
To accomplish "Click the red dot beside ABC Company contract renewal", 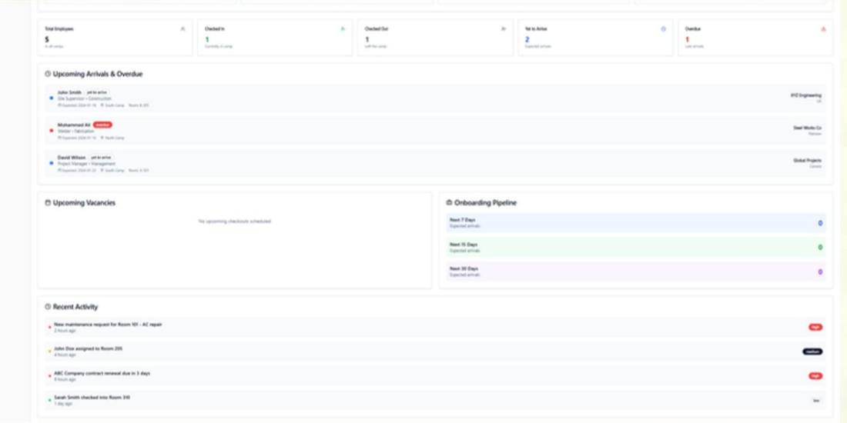I will 50,376.
